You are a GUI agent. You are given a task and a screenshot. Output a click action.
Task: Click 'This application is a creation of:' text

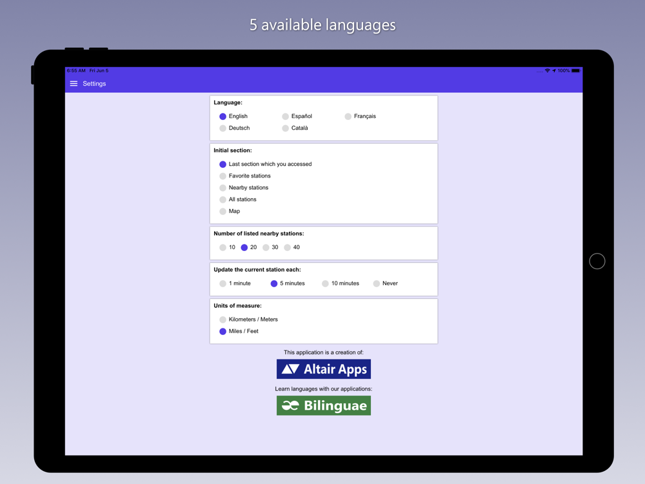(x=324, y=352)
